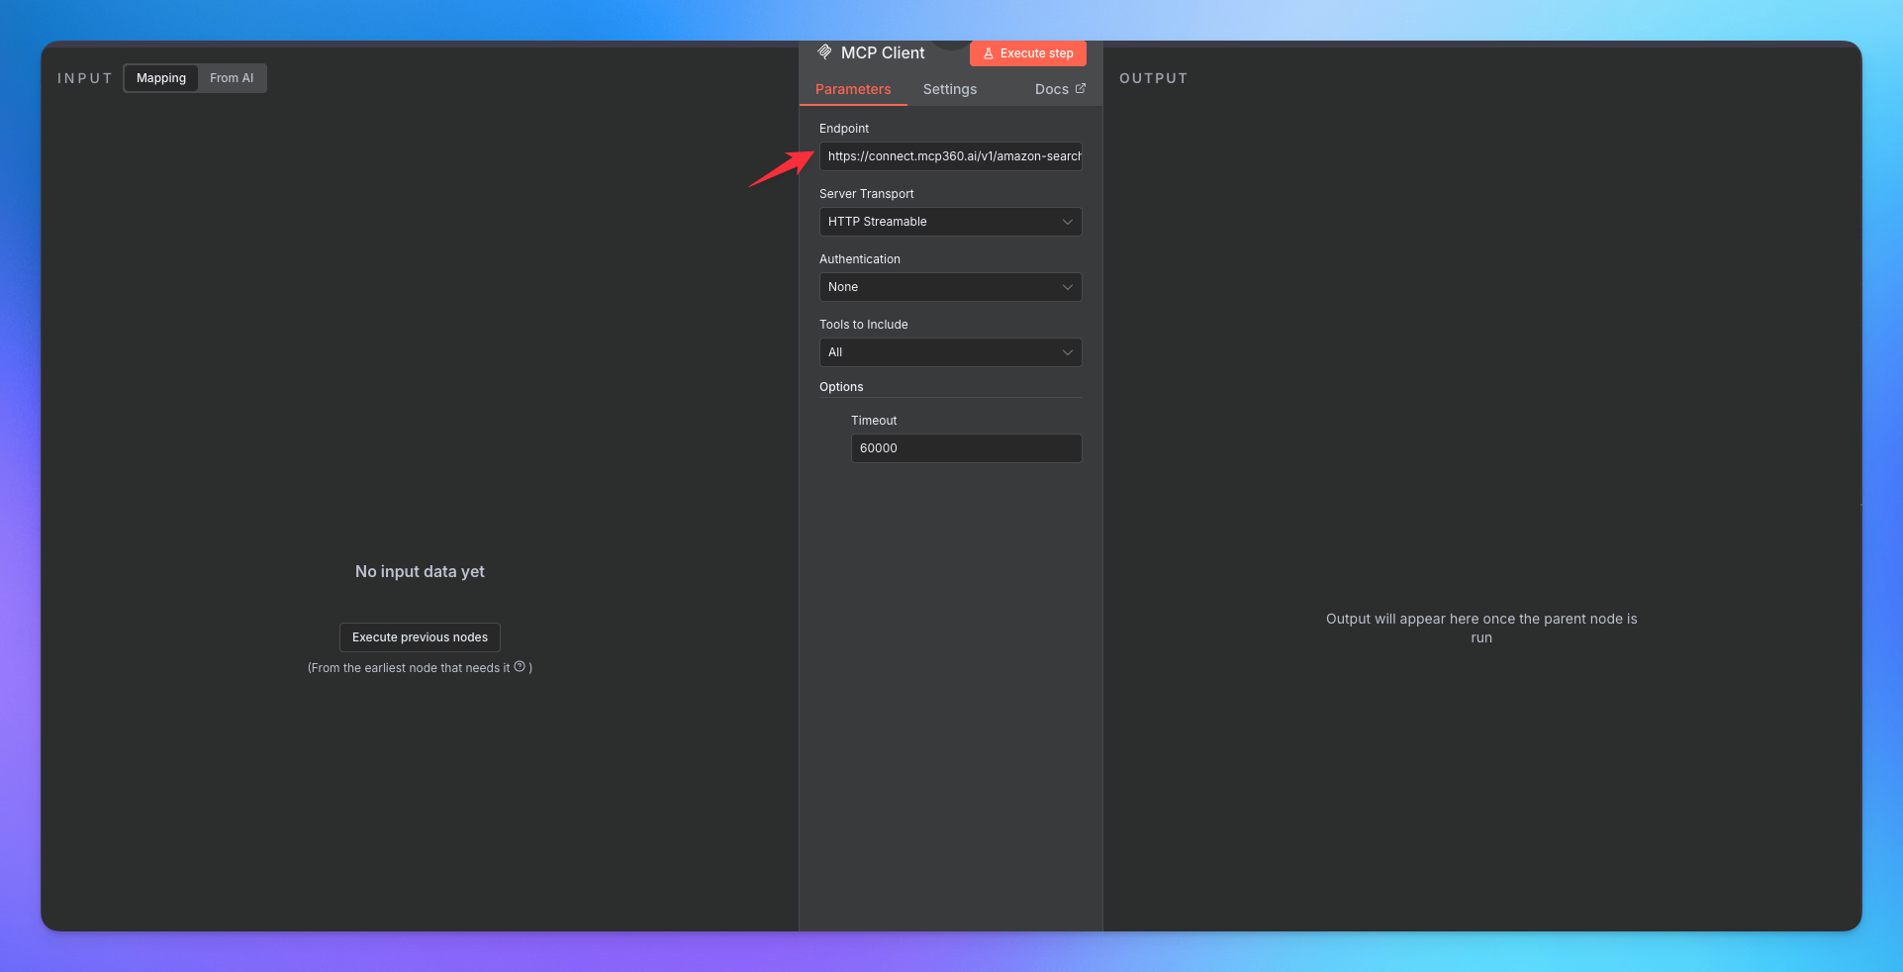Switch input view to Mapping
The image size is (1903, 972).
pyautogui.click(x=161, y=78)
